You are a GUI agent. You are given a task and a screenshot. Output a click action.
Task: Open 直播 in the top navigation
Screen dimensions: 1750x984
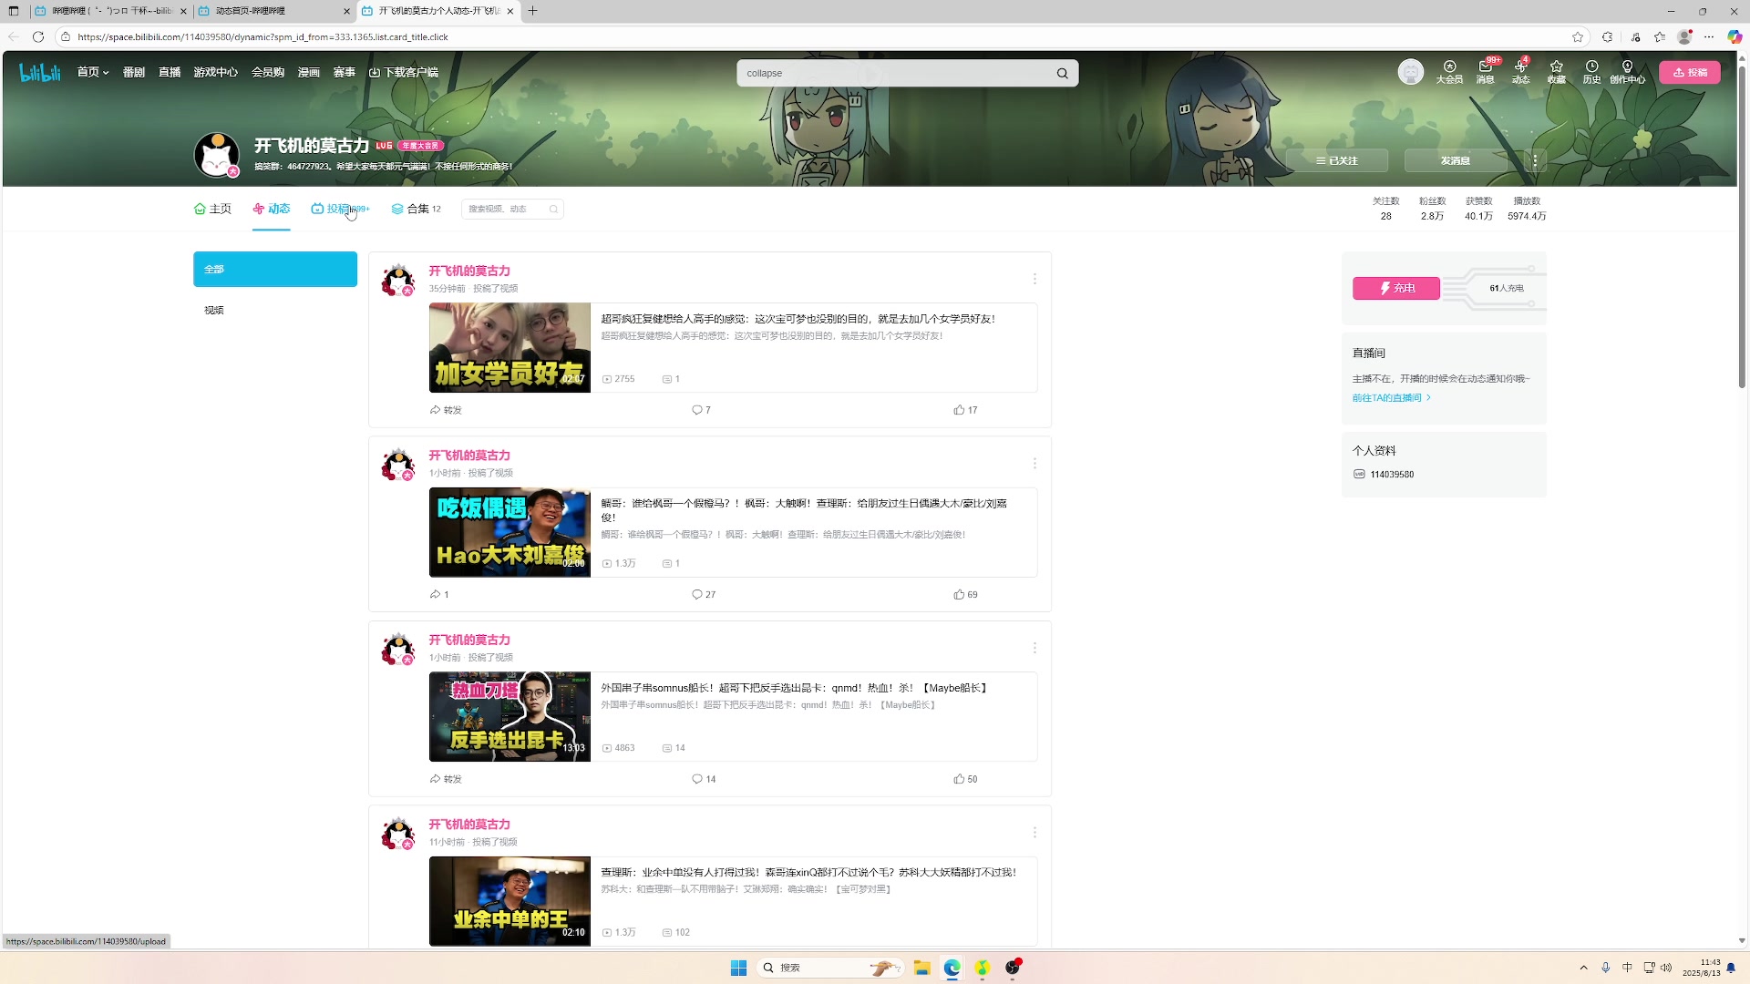pyautogui.click(x=170, y=72)
